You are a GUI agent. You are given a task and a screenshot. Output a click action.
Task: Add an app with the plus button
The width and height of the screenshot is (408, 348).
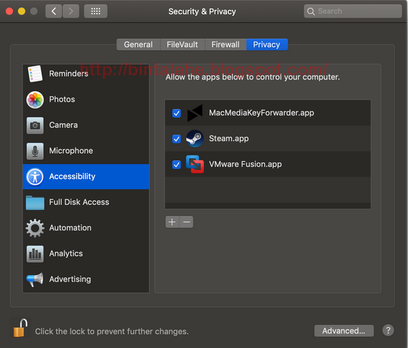(x=172, y=222)
